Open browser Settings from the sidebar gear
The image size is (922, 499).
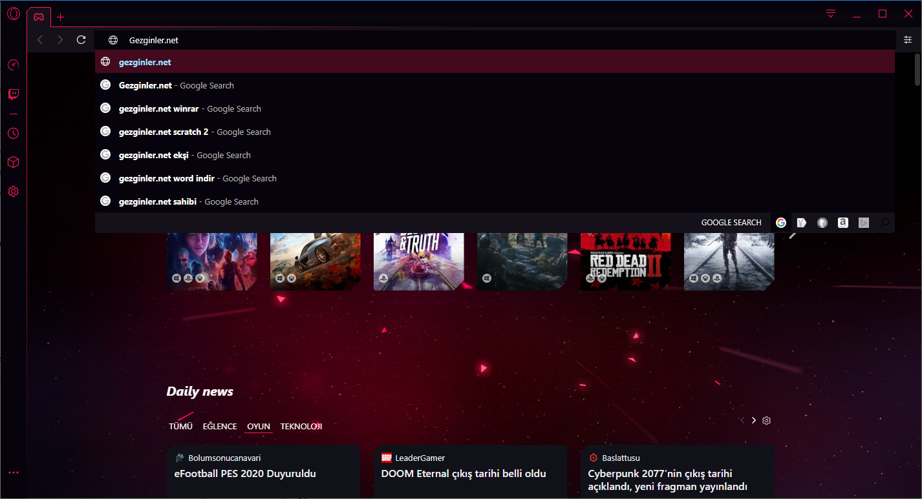point(14,192)
